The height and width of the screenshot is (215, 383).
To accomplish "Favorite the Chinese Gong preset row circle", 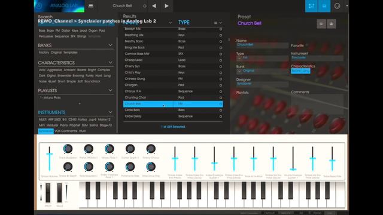I will (221, 79).
